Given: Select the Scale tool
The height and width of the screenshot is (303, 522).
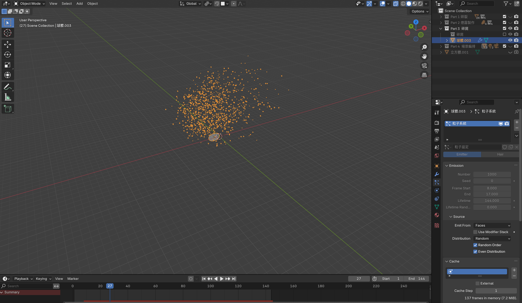Looking at the screenshot, I should click(x=8, y=65).
